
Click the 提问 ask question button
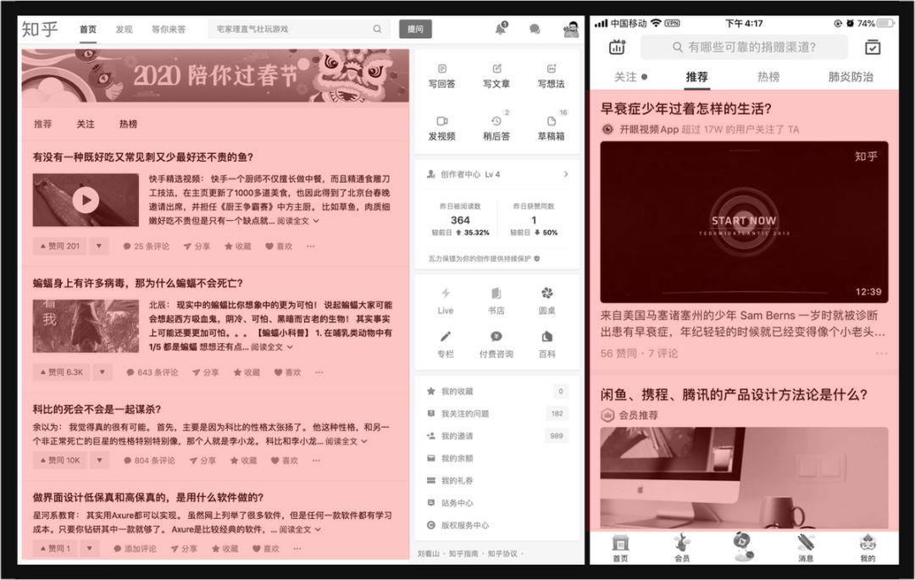point(415,29)
